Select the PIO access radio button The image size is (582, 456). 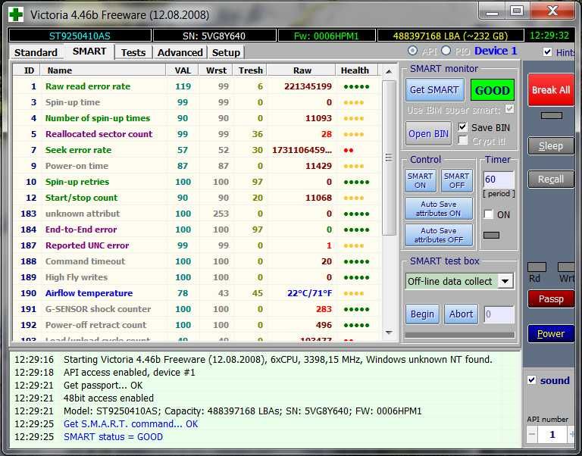pos(446,51)
